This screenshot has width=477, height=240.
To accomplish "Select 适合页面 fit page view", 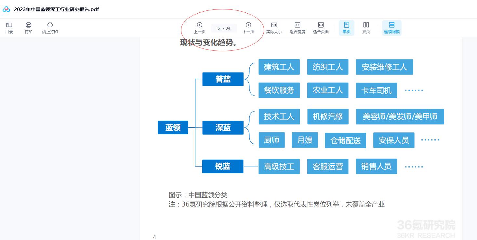I will (x=321, y=28).
